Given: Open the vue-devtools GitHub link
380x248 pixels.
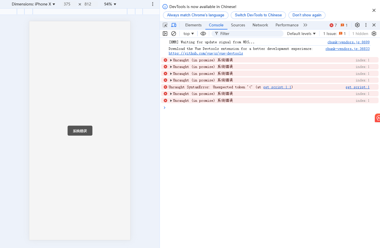Looking at the screenshot, I should pyautogui.click(x=206, y=53).
